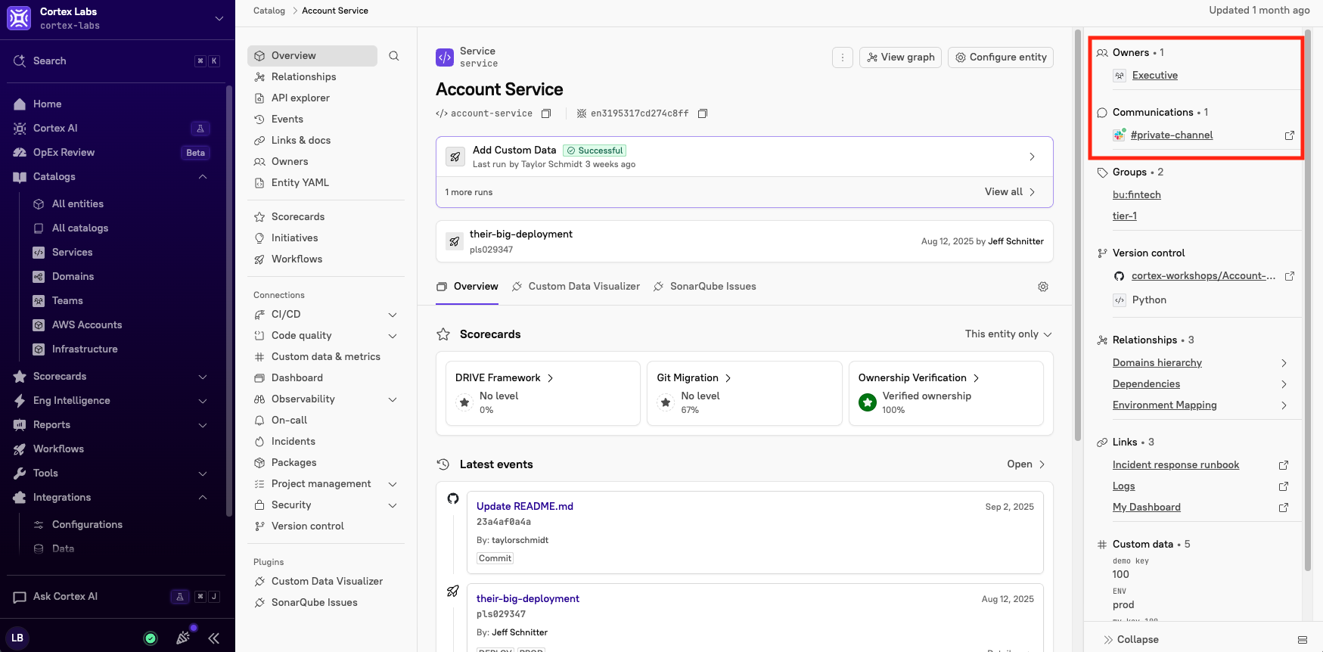Screen dimensions: 1323x652
Task: Open external link icon for Logs
Action: tap(1284, 486)
